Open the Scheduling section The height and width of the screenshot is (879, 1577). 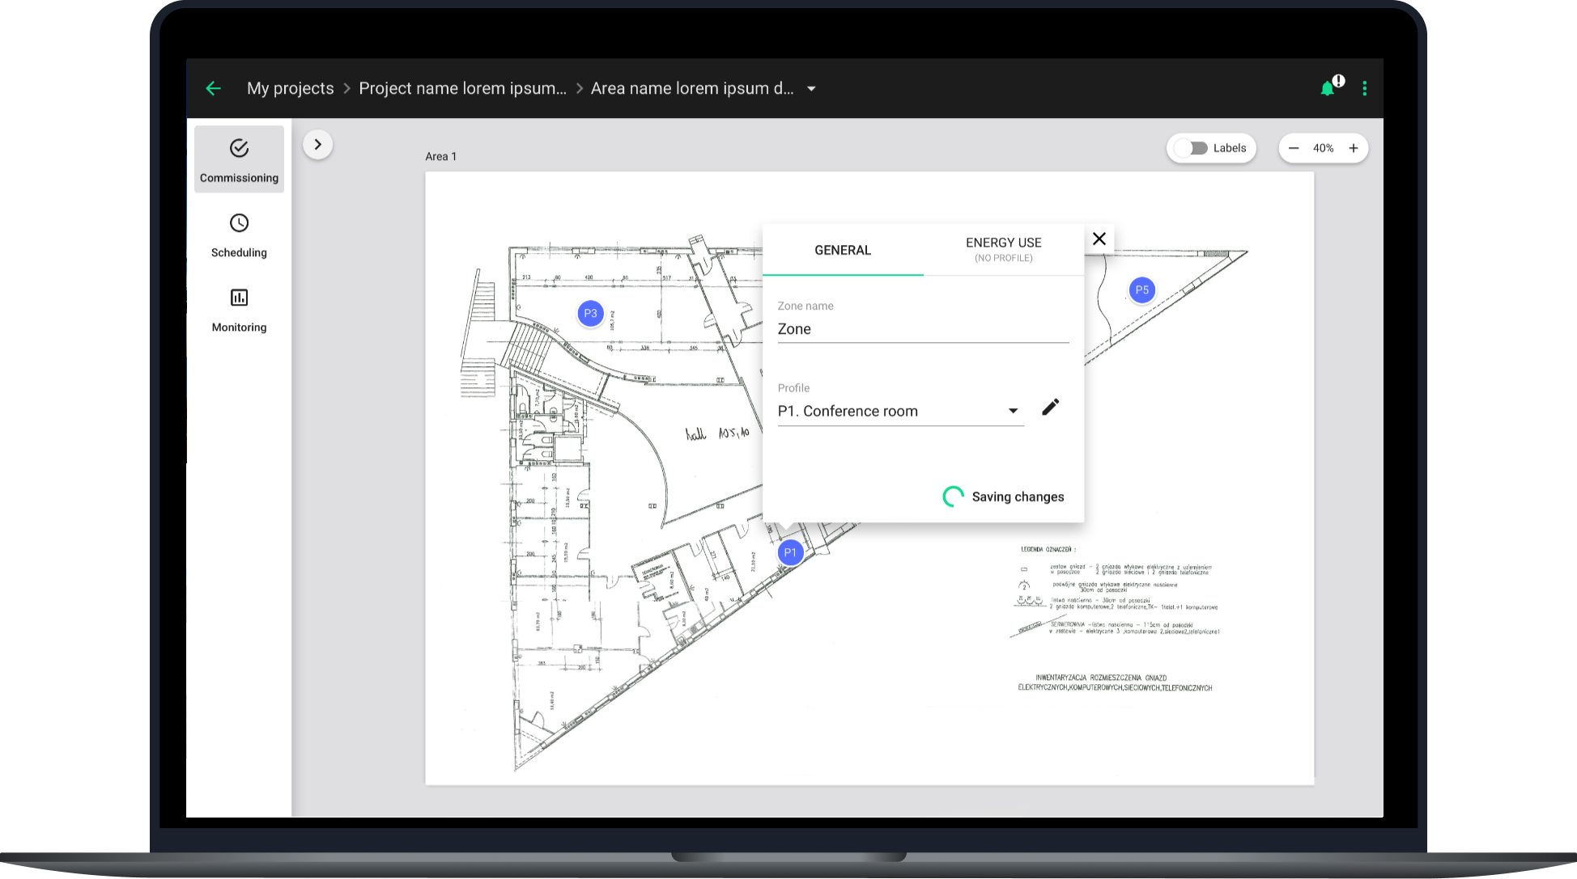click(x=239, y=235)
